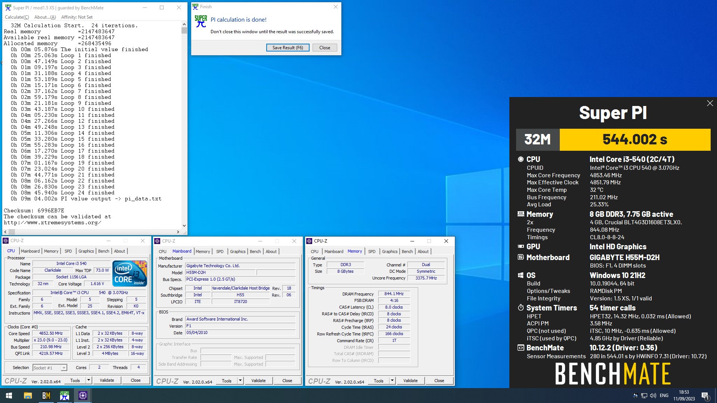Open Tools dropdown arrow in Memory CPU-Z window
The width and height of the screenshot is (717, 403).
392,381
